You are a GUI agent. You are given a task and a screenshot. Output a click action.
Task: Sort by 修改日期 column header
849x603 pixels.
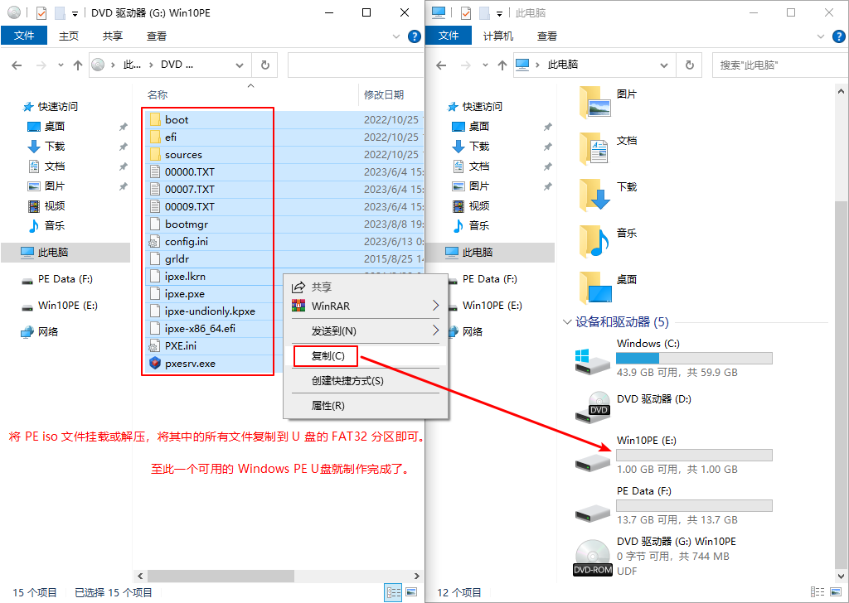384,94
